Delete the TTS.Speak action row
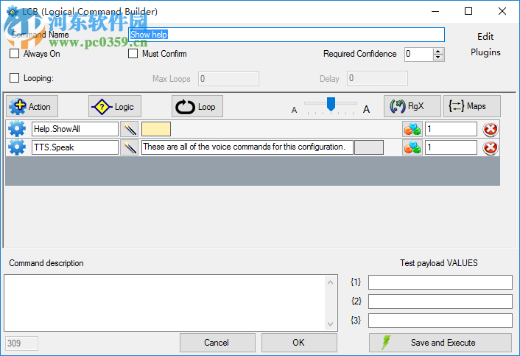 click(x=490, y=147)
